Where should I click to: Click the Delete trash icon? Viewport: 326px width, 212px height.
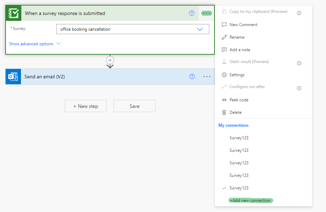pos(224,112)
